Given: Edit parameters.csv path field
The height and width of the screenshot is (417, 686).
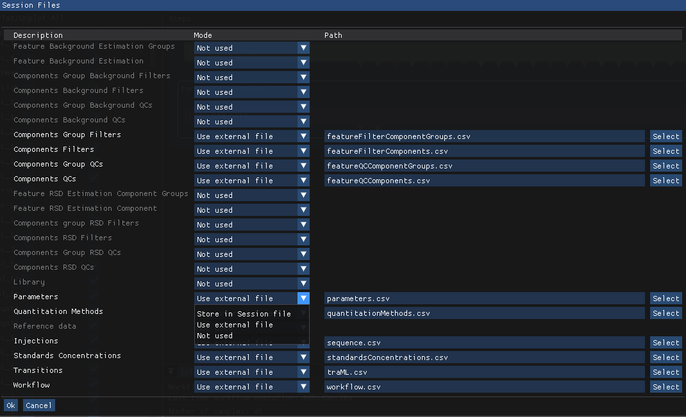Looking at the screenshot, I should [x=484, y=298].
